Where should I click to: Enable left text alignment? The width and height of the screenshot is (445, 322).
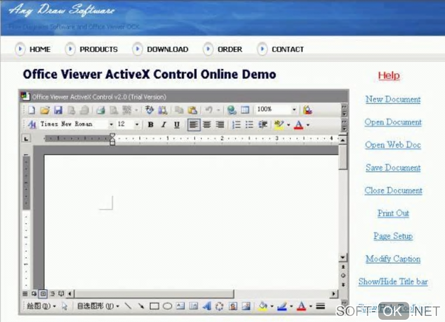tap(194, 125)
